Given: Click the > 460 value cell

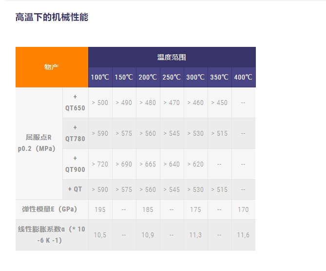Looking at the screenshot, I should click(x=196, y=103).
